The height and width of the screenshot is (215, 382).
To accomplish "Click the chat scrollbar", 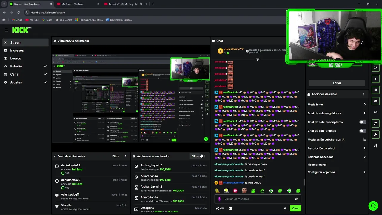I will pos(304,182).
